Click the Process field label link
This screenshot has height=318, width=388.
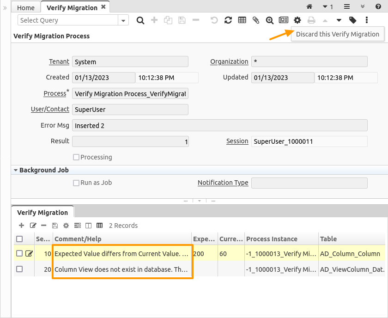[55, 93]
